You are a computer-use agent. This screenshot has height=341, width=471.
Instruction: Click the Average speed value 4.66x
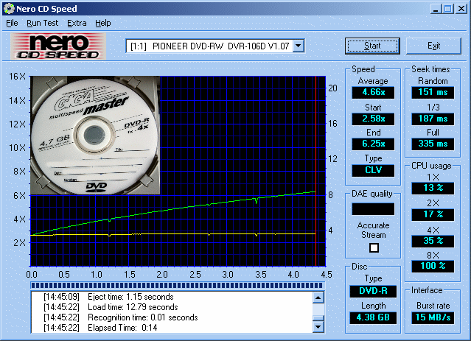pos(373,92)
